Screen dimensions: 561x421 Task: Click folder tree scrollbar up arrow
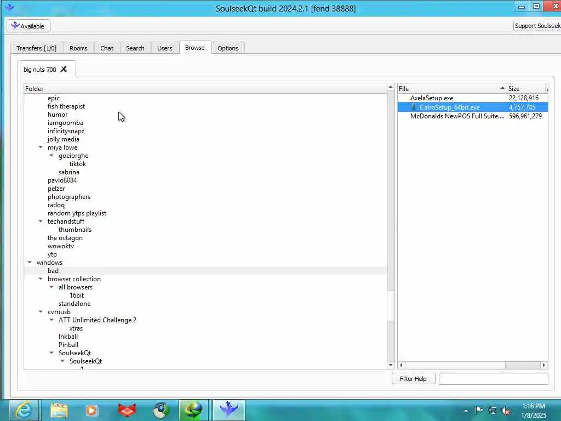click(x=391, y=87)
